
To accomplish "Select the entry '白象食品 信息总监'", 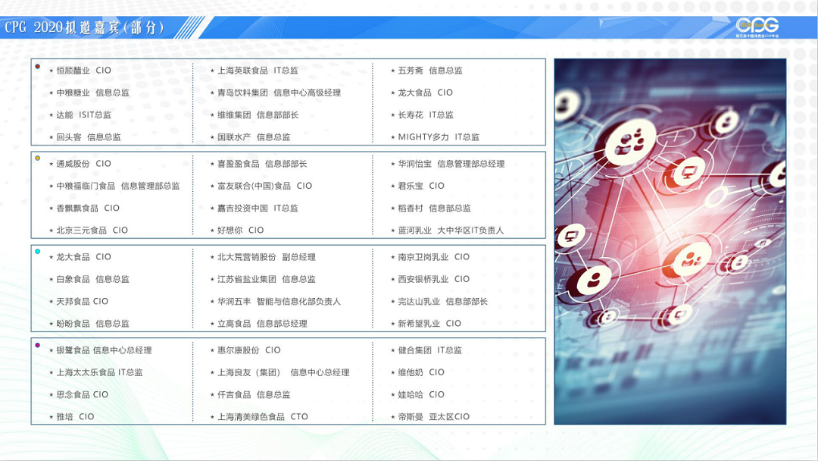I will [x=92, y=279].
